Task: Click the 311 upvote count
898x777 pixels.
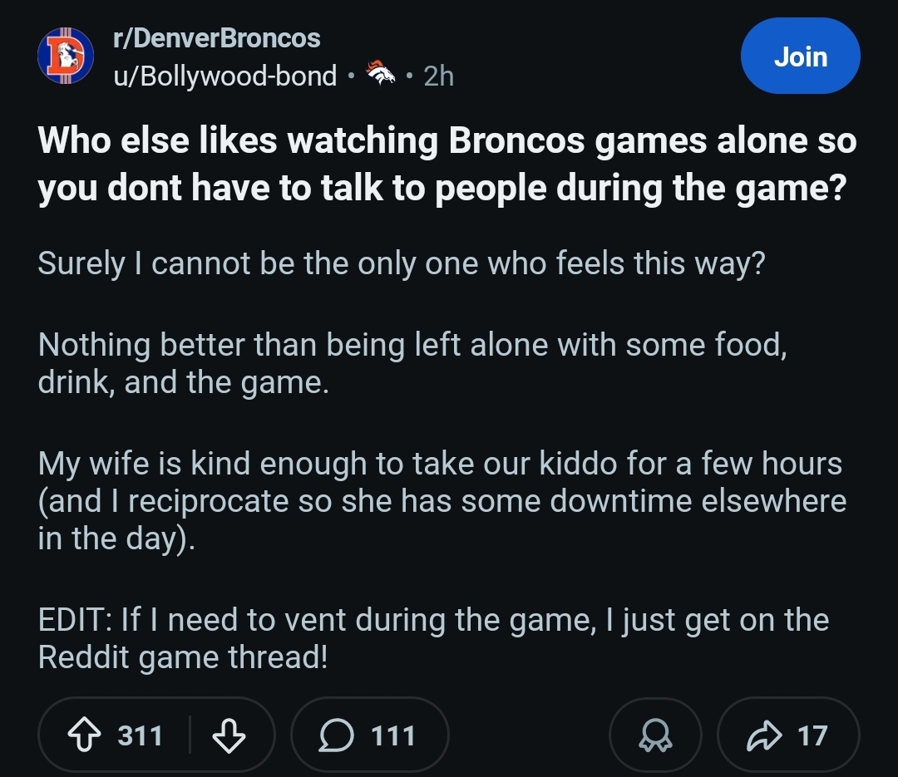Action: (x=140, y=735)
